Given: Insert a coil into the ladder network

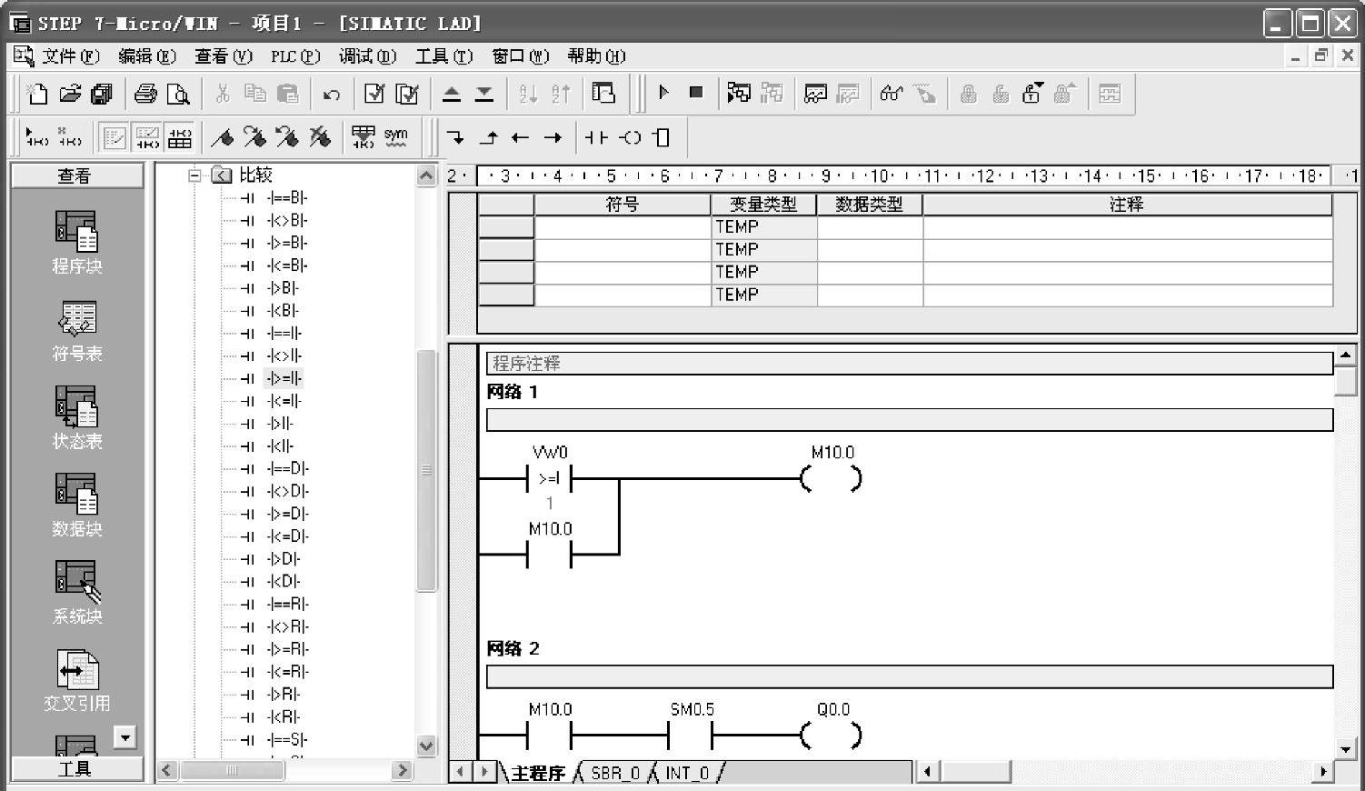Looking at the screenshot, I should click(x=630, y=137).
